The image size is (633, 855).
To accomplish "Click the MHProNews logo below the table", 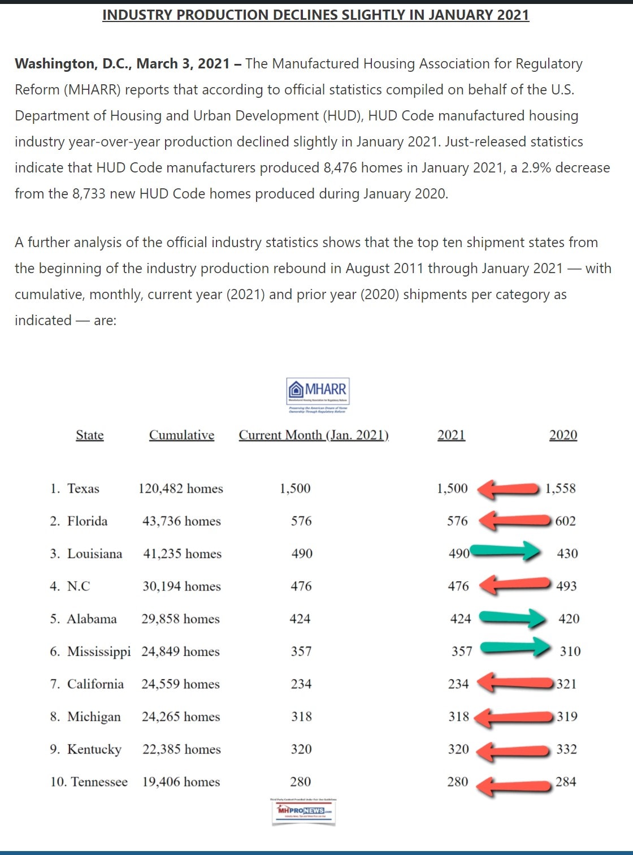I will point(304,811).
